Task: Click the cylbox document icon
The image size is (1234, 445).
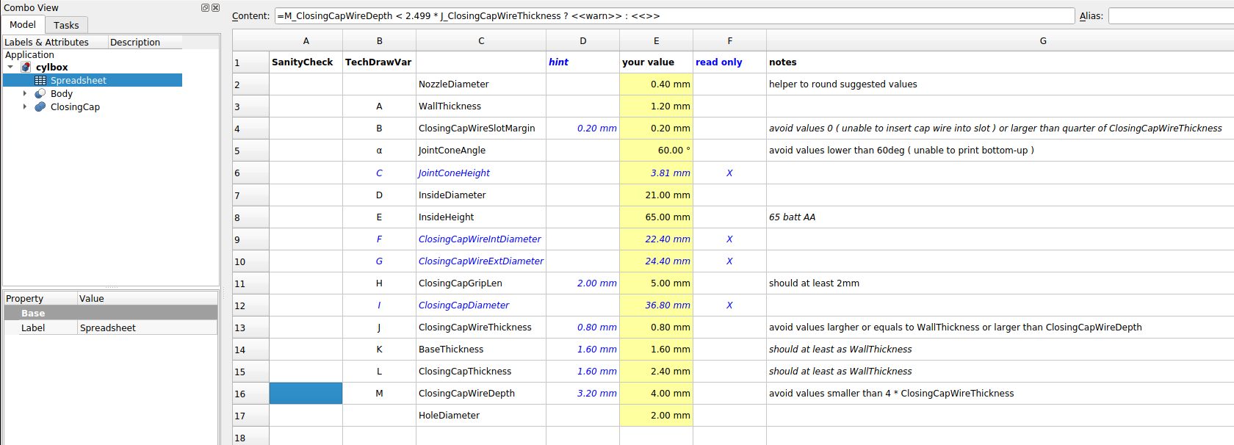Action: 26,67
